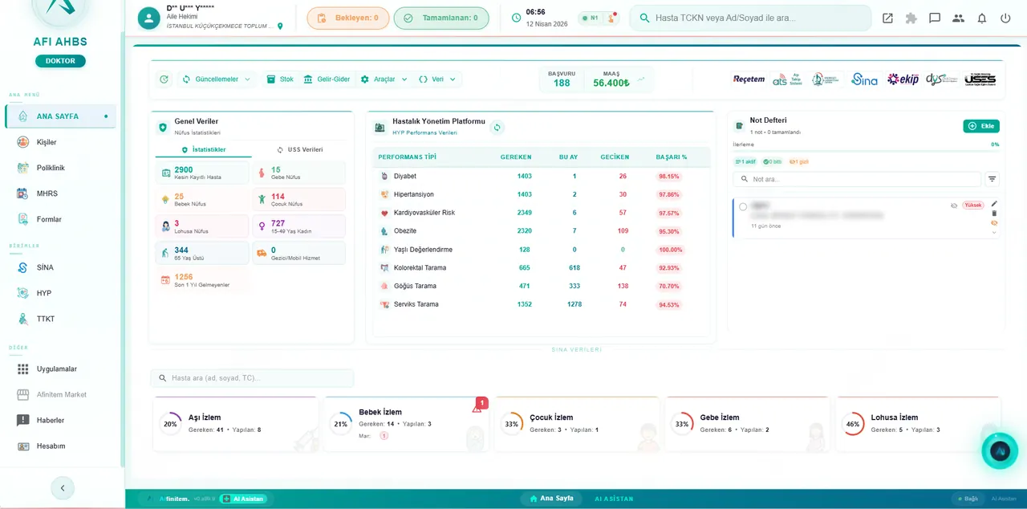
Task: Click the history clock icon before Güncellemeler
Action: click(x=164, y=79)
